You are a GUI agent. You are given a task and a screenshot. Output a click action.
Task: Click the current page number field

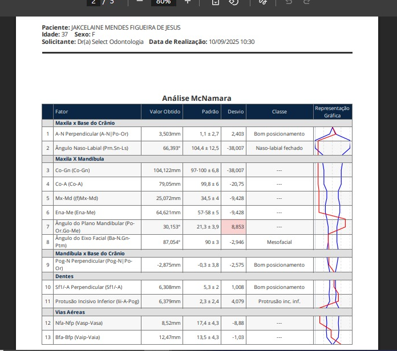click(94, 2)
